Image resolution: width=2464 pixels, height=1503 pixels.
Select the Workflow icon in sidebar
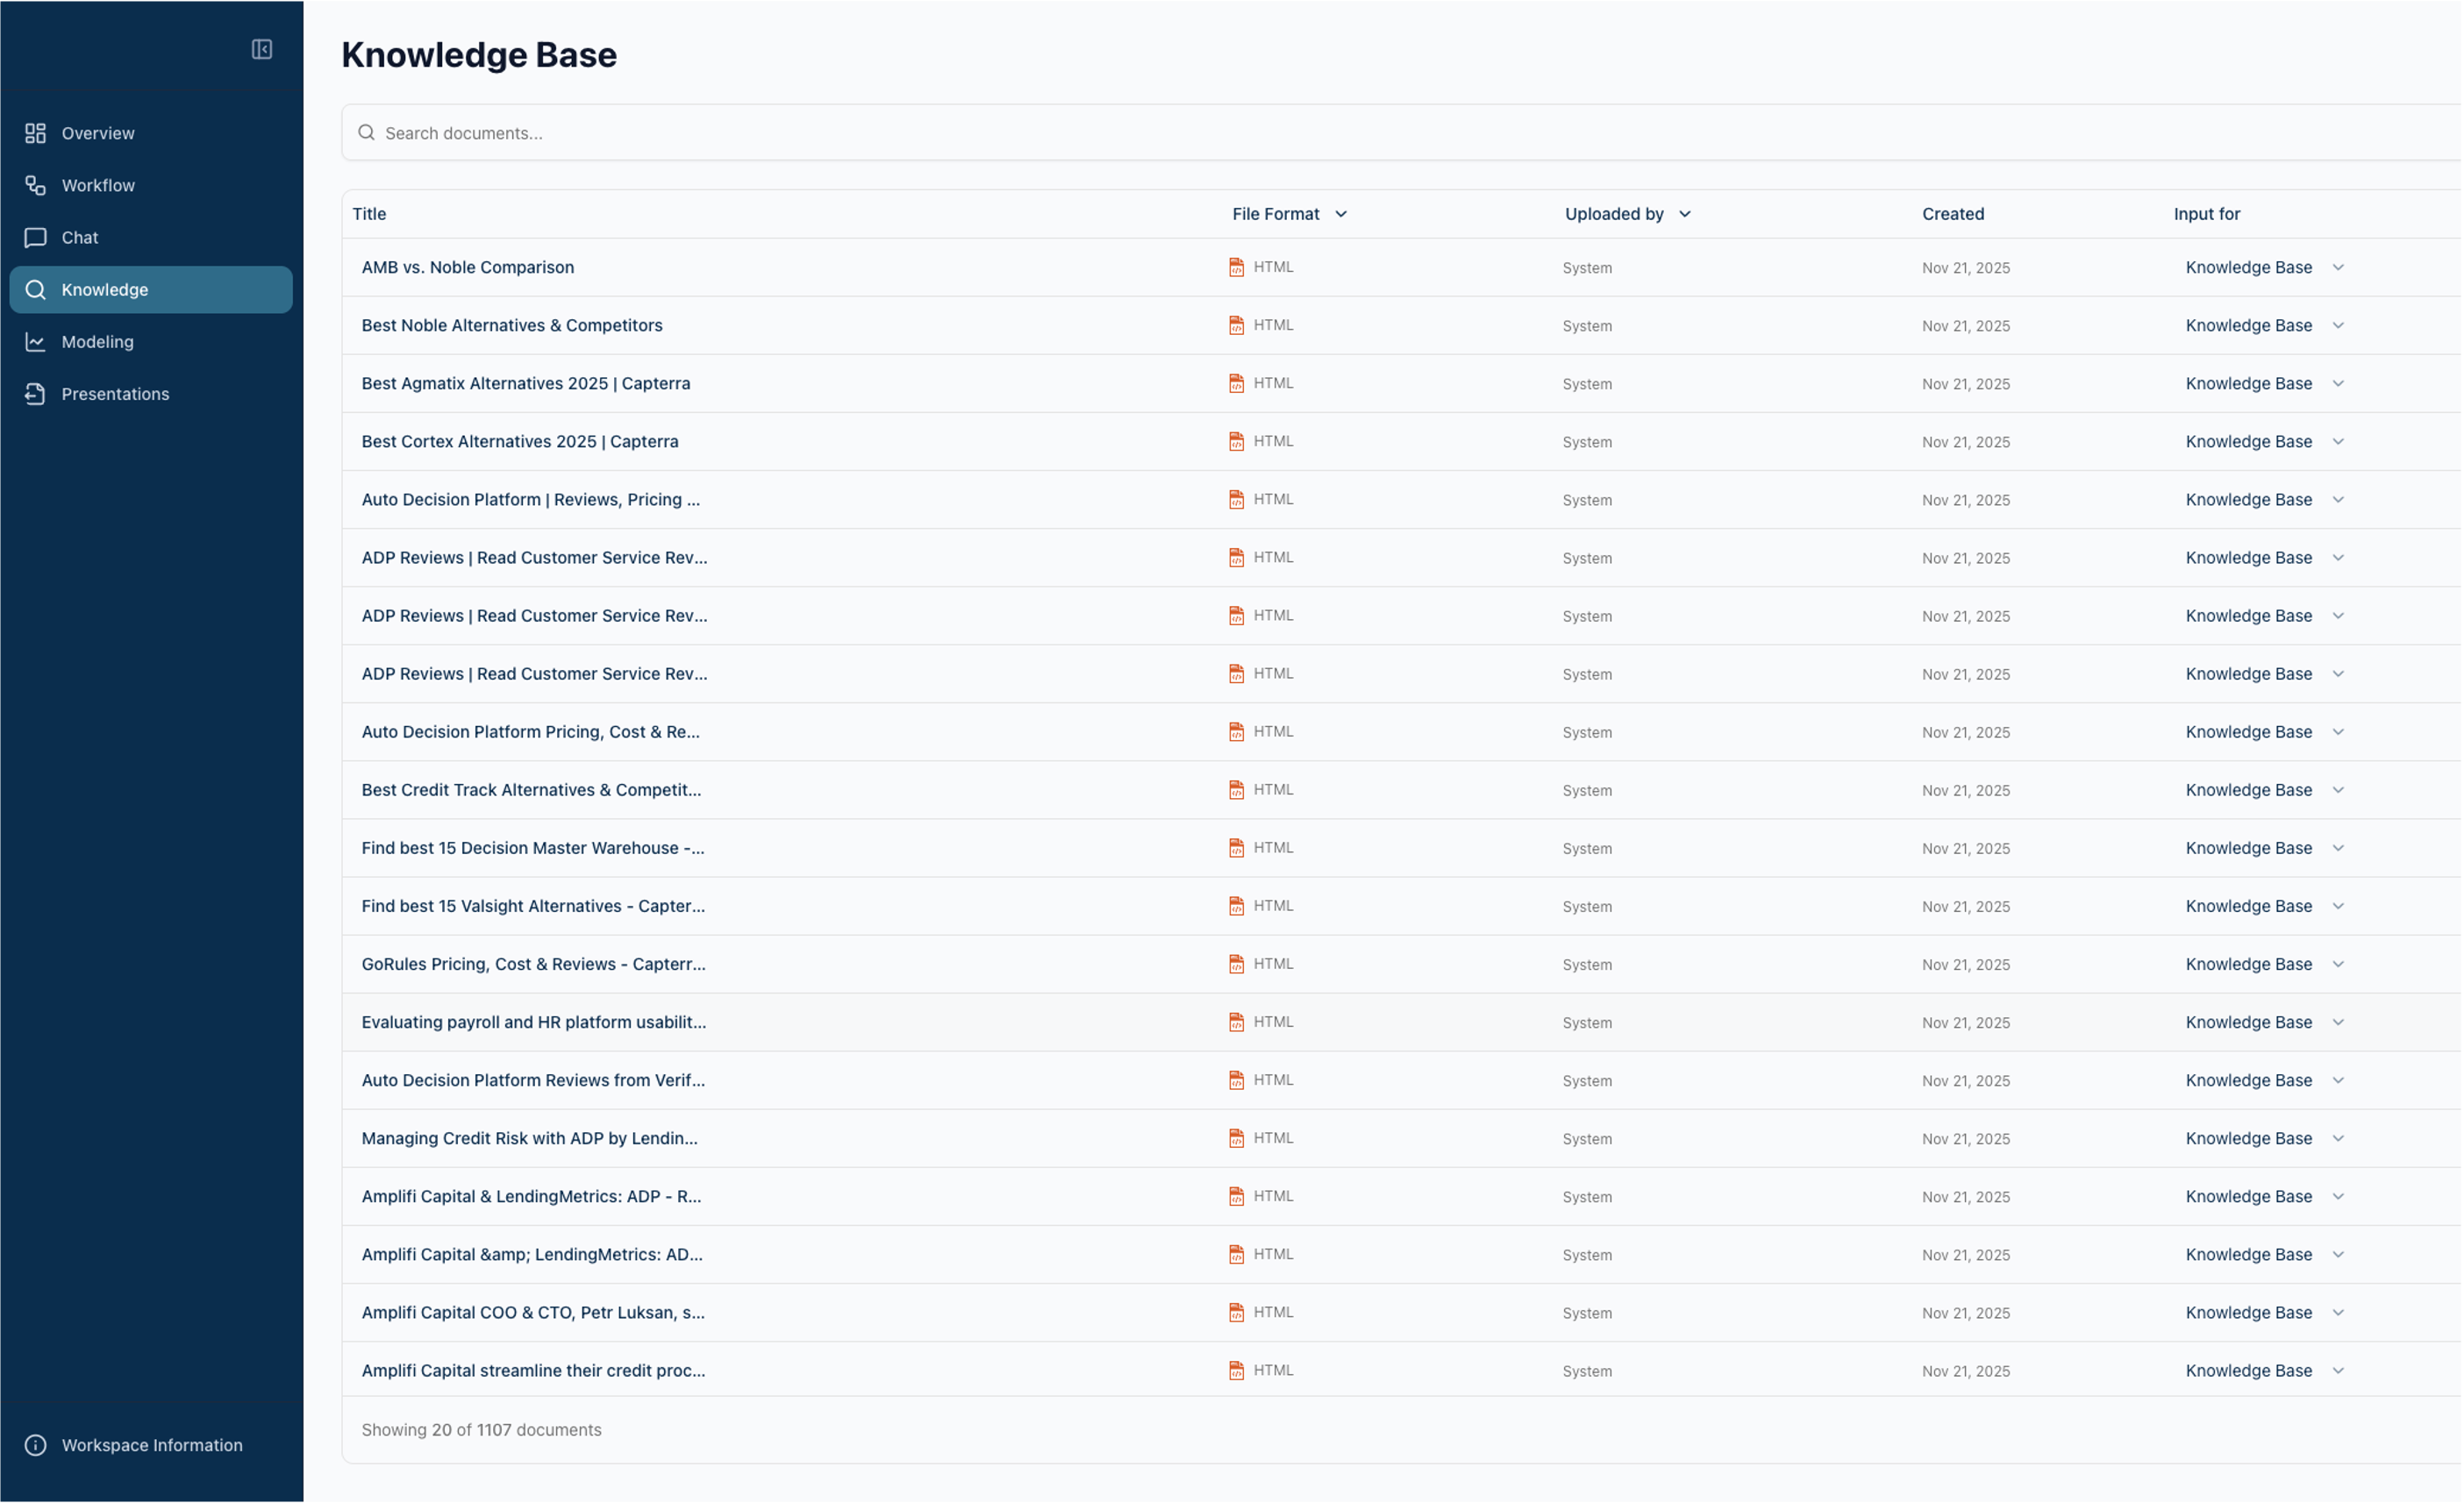point(35,185)
